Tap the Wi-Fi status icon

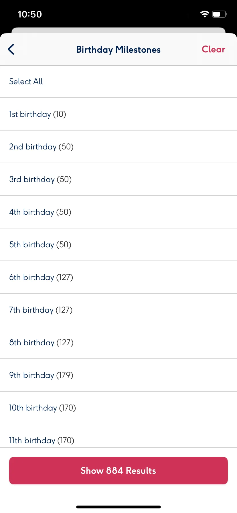tap(205, 14)
